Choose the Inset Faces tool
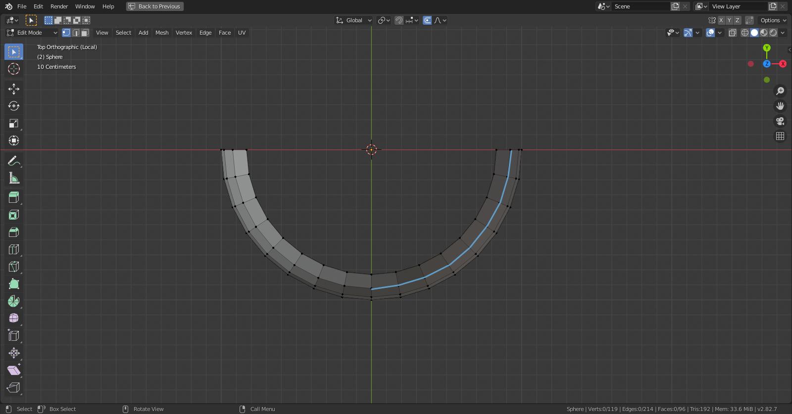The height and width of the screenshot is (414, 792). [x=14, y=215]
